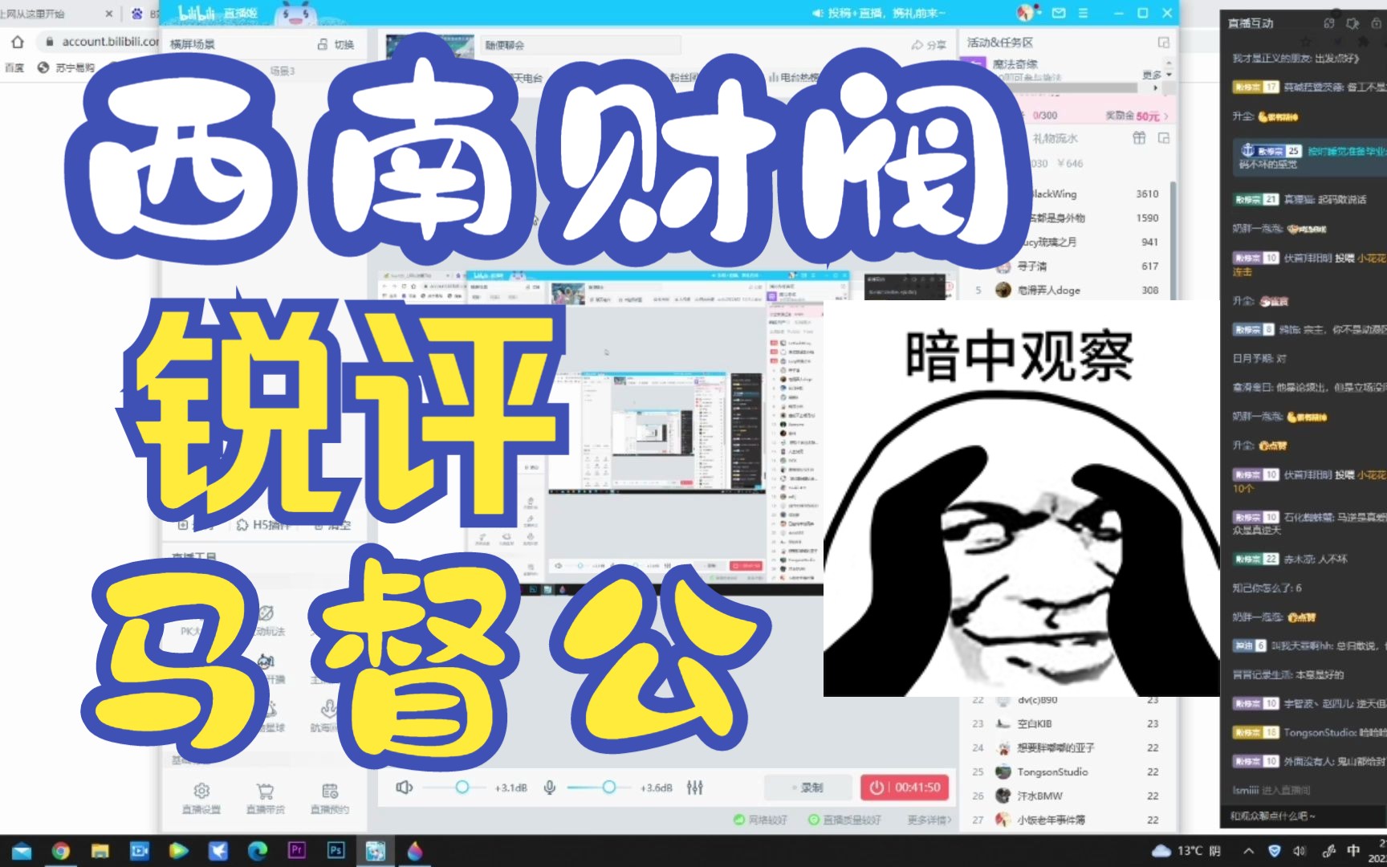Pop out the 活动&任务区 panel

point(1163,43)
